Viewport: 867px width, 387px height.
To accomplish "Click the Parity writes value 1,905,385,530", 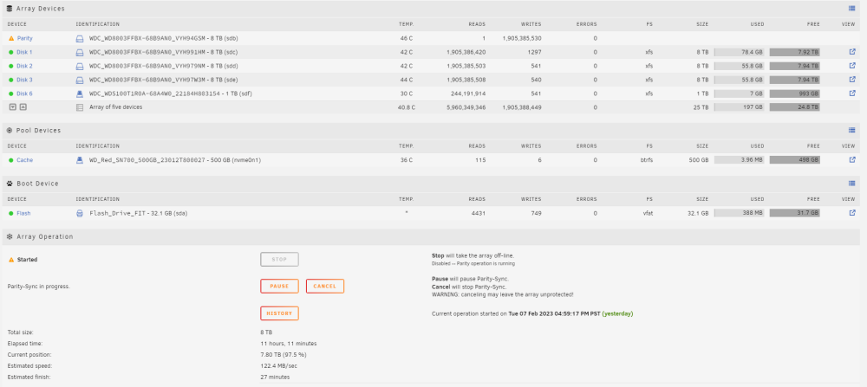I will (522, 39).
